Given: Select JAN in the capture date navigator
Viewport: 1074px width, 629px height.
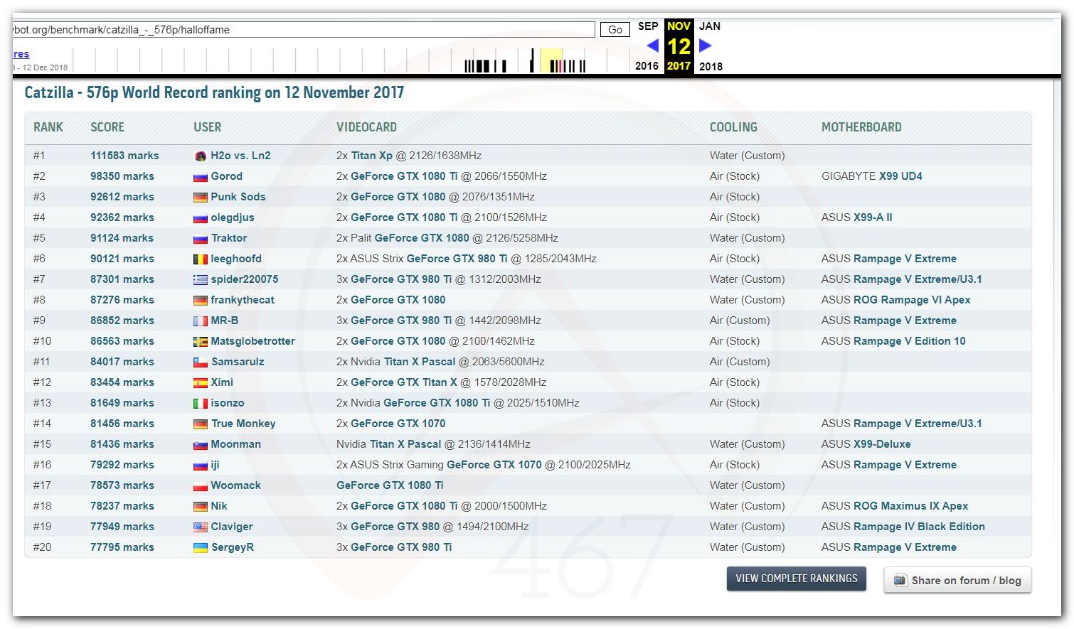Looking at the screenshot, I should click(710, 26).
